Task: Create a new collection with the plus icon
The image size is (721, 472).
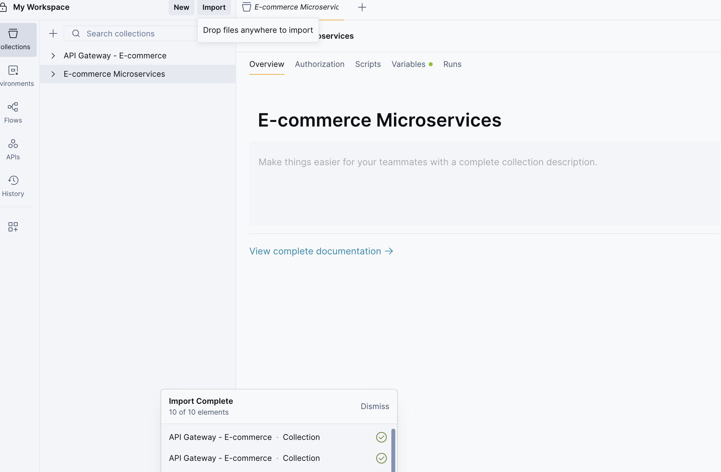Action: 53,33
